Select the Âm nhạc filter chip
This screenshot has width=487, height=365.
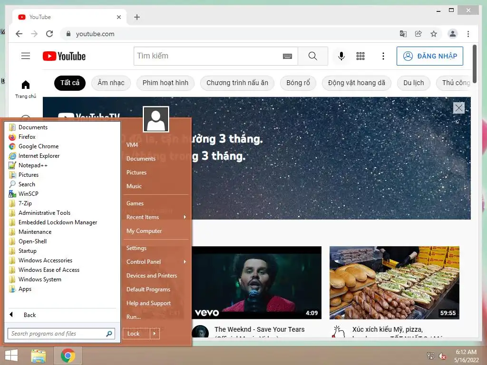click(111, 83)
